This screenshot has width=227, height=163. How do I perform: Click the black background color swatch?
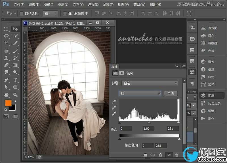coord(13,108)
